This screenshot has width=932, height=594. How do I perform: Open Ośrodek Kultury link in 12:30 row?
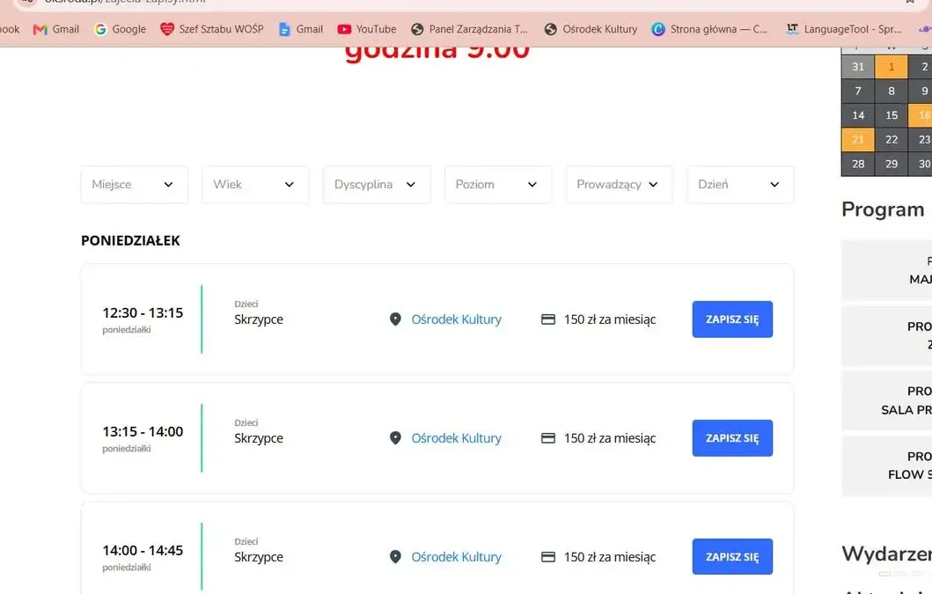[457, 319]
